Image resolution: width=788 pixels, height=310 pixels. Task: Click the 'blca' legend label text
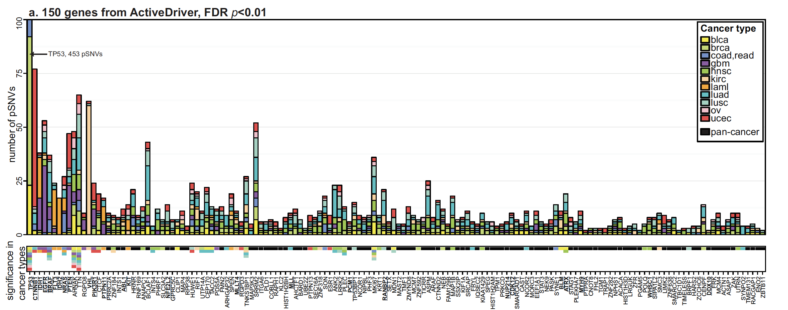click(x=719, y=40)
